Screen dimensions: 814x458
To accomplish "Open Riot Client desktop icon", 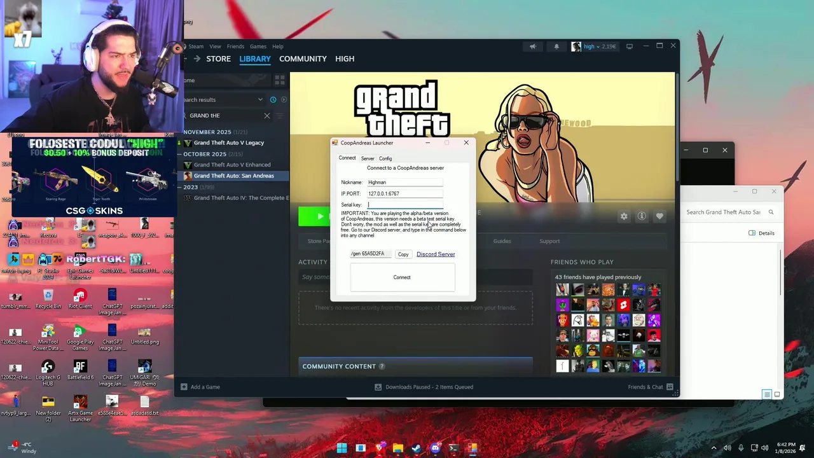I will pyautogui.click(x=80, y=299).
